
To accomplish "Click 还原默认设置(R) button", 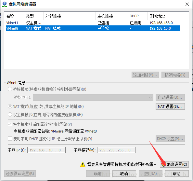I will coord(20,174).
